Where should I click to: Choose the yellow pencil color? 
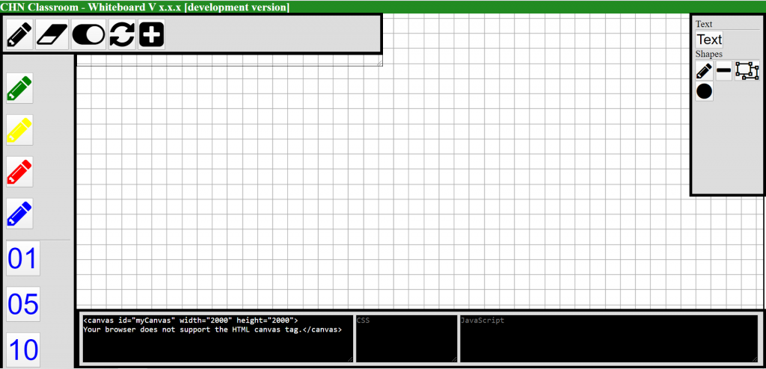pyautogui.click(x=19, y=130)
